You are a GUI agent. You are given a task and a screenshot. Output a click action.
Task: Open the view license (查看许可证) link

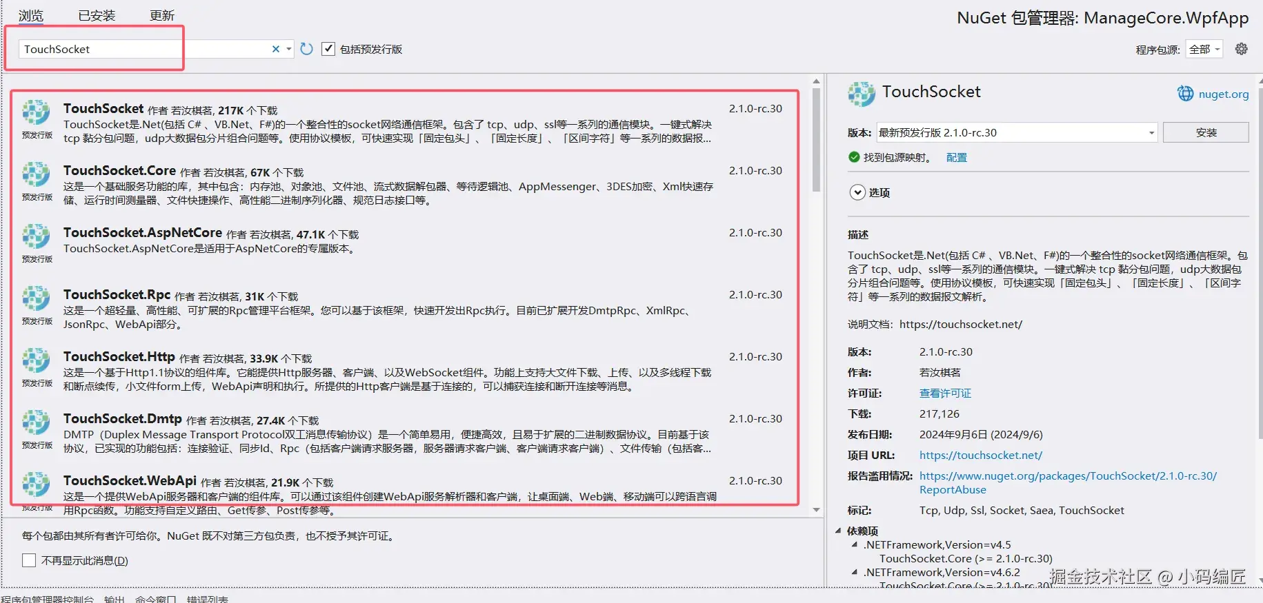(x=945, y=394)
